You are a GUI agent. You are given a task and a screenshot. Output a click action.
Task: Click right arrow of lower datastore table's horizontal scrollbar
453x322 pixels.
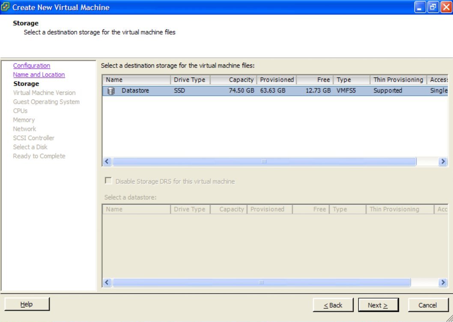(x=443, y=282)
